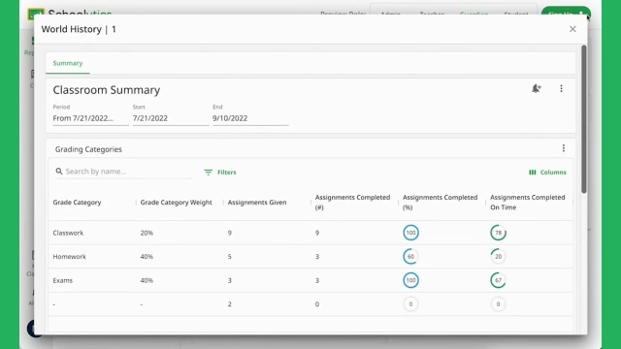Click Assignments Given value 2 in uncategorized row
The image size is (621, 349).
pos(230,303)
